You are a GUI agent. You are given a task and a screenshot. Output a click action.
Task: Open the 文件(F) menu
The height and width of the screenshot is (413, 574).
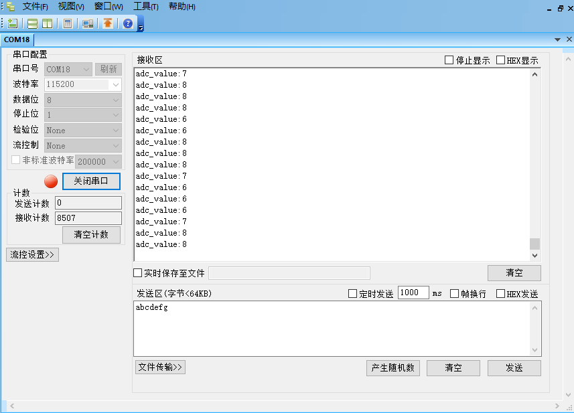pyautogui.click(x=35, y=7)
